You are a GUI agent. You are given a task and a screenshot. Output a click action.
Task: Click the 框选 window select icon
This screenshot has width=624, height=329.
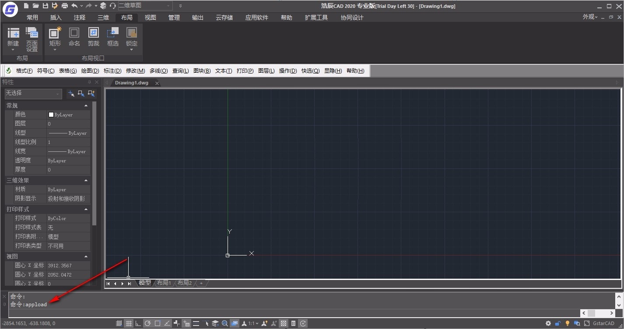coord(113,33)
